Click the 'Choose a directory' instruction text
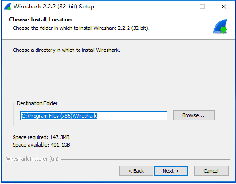The image size is (236, 184). click(66, 50)
